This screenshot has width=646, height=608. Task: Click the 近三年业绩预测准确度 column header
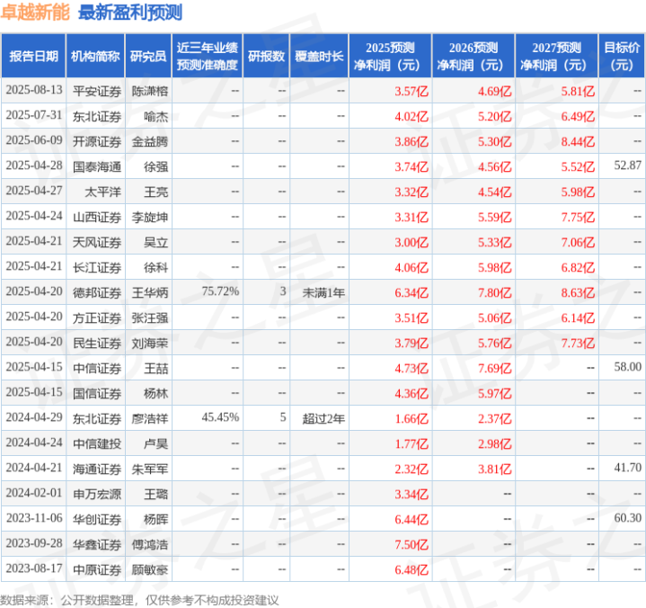coord(208,56)
